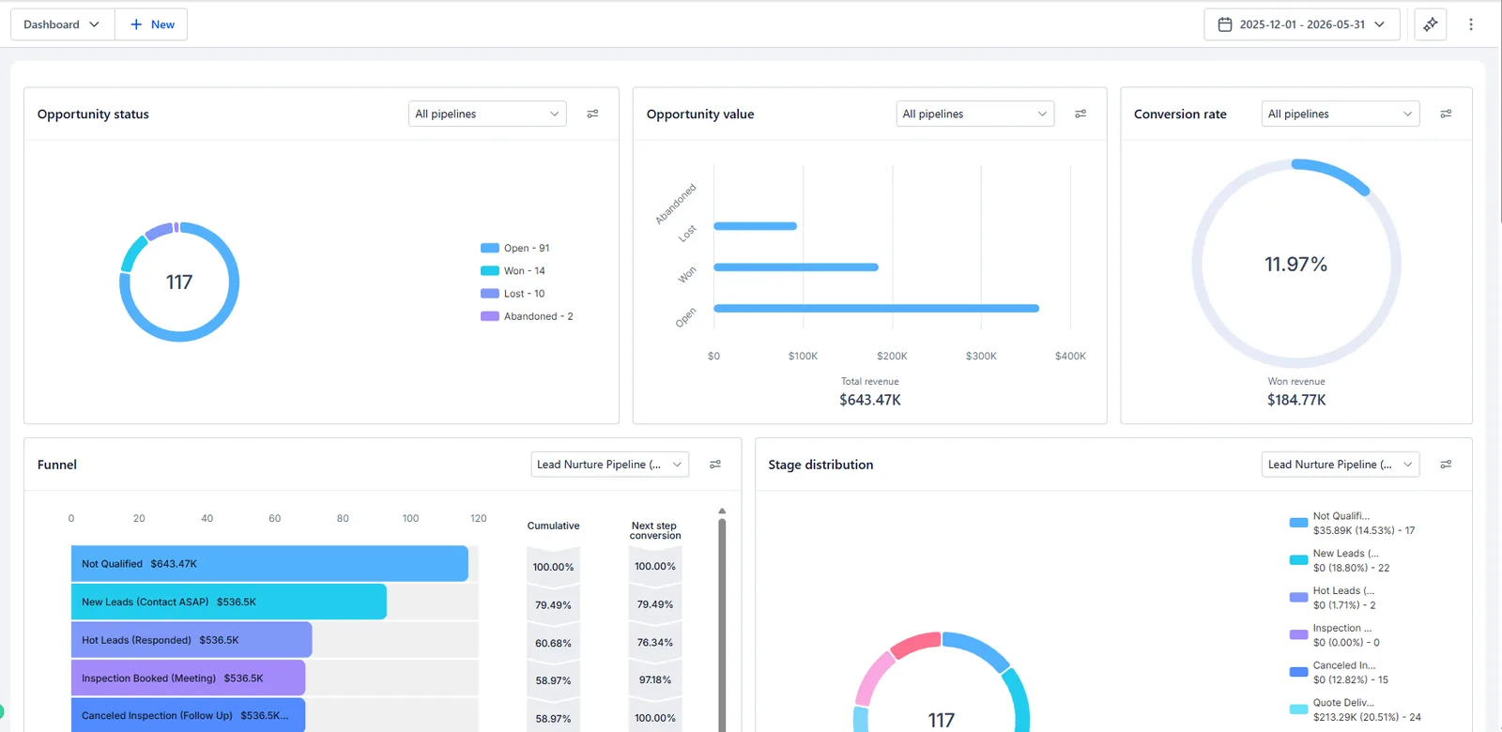Click the 60.68% cumulative value
The width and height of the screenshot is (1502, 732).
click(x=553, y=643)
